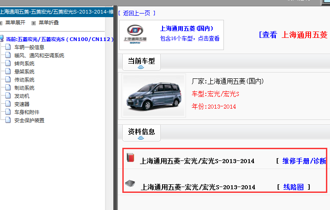Viewport: 330px width, 210px height.
Task: Open the 线路图 link
Action: click(293, 187)
